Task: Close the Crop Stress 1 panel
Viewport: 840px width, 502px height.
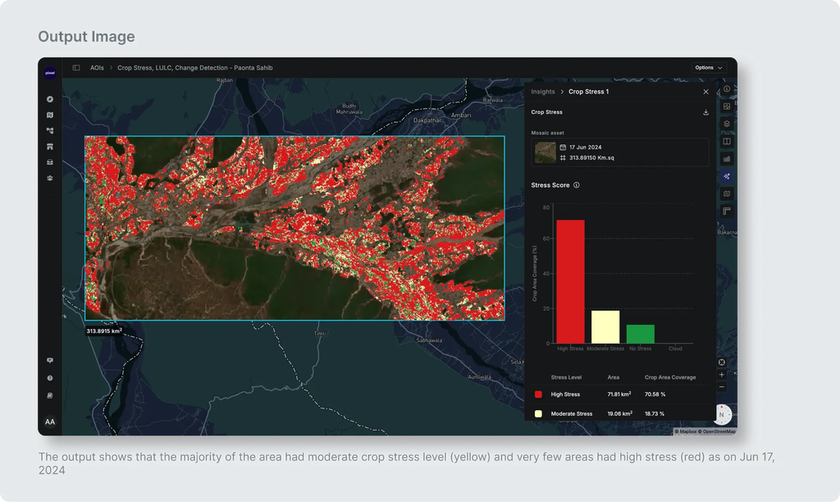Action: [705, 92]
